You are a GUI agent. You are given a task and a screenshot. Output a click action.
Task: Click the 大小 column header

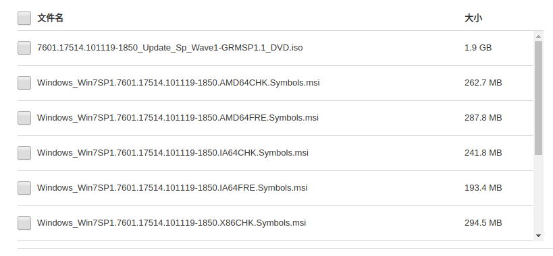point(473,18)
